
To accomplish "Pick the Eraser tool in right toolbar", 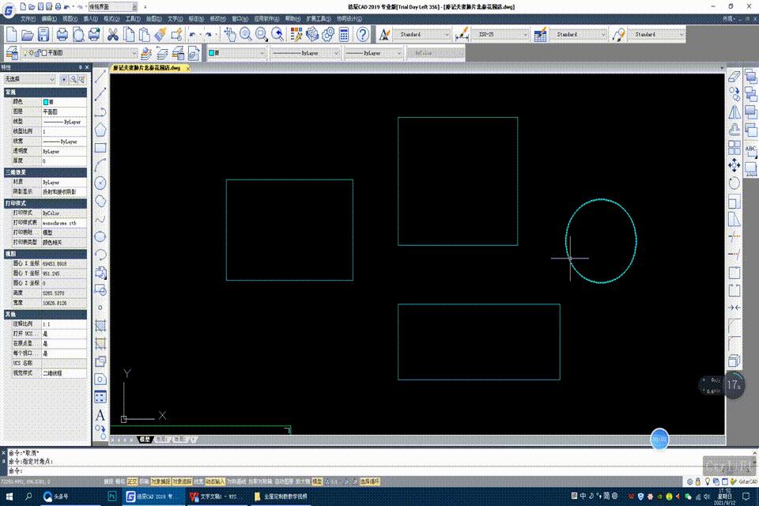I will 733,77.
